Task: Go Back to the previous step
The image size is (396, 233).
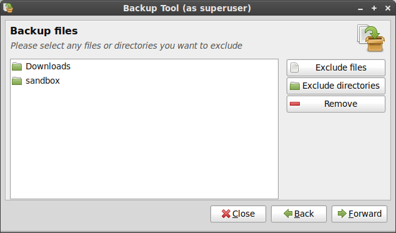Action: click(299, 214)
